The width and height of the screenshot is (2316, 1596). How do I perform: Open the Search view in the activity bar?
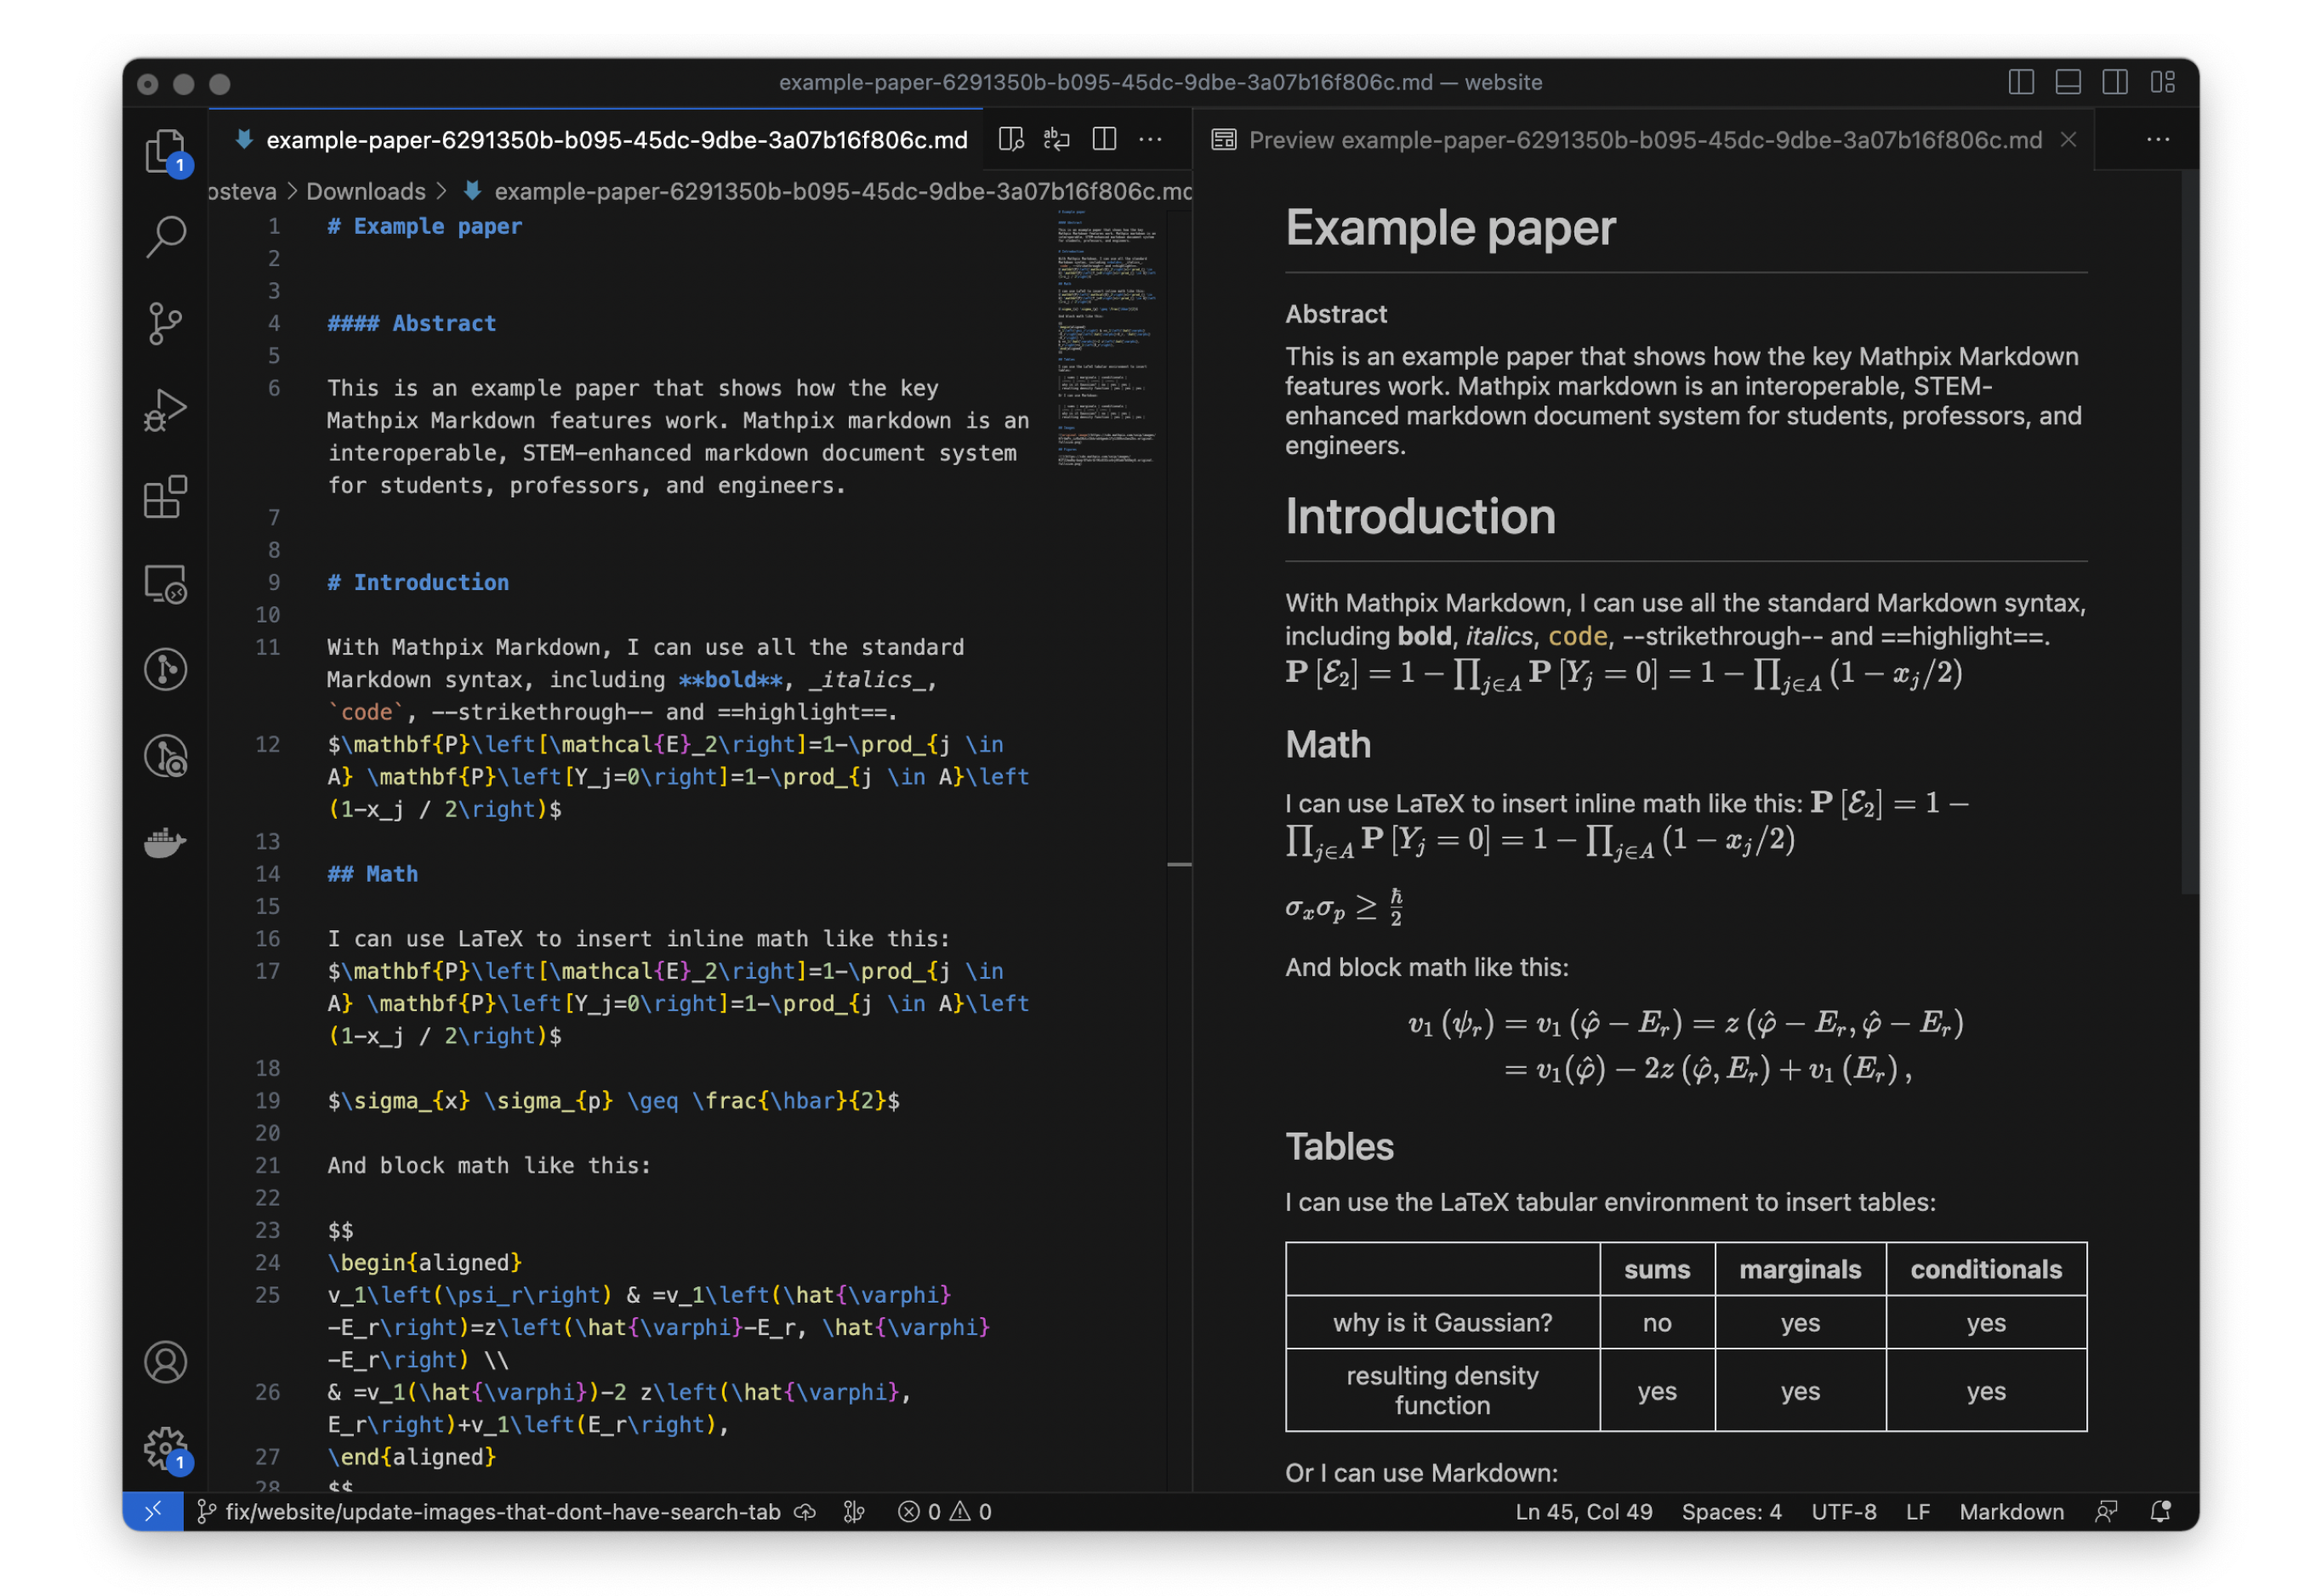(167, 236)
